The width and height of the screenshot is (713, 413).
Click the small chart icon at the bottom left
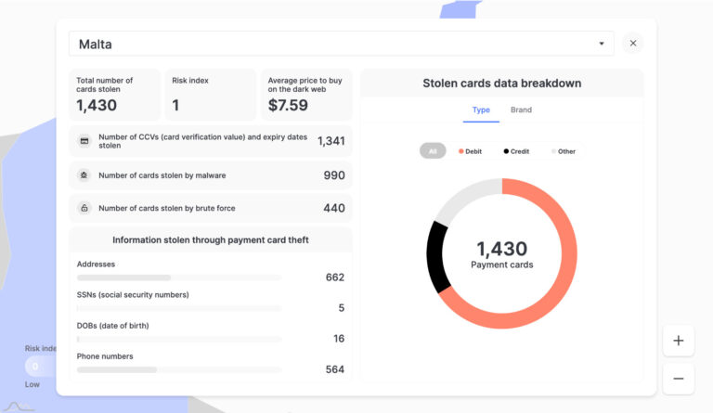pos(19,407)
